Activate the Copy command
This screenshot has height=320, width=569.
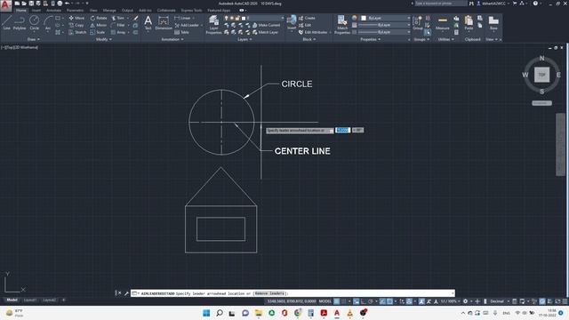point(76,25)
